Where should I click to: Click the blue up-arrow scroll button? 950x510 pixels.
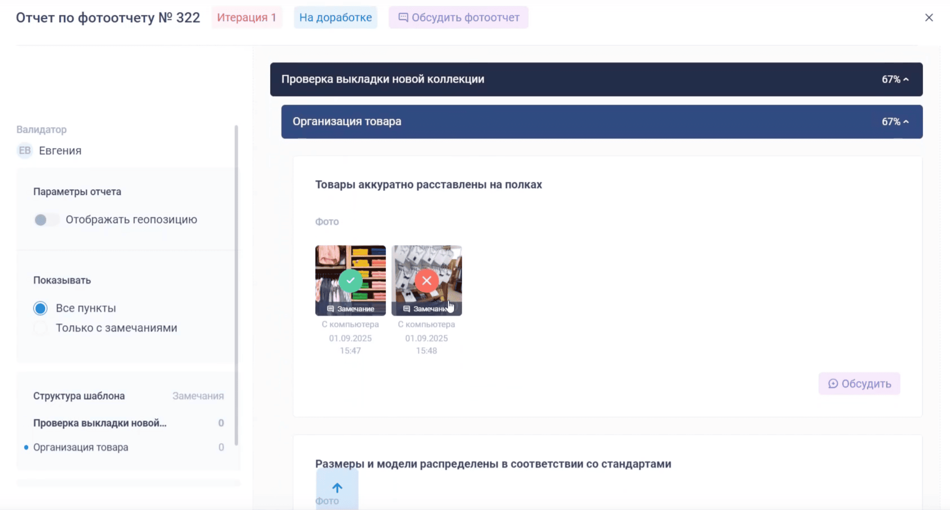coord(337,488)
